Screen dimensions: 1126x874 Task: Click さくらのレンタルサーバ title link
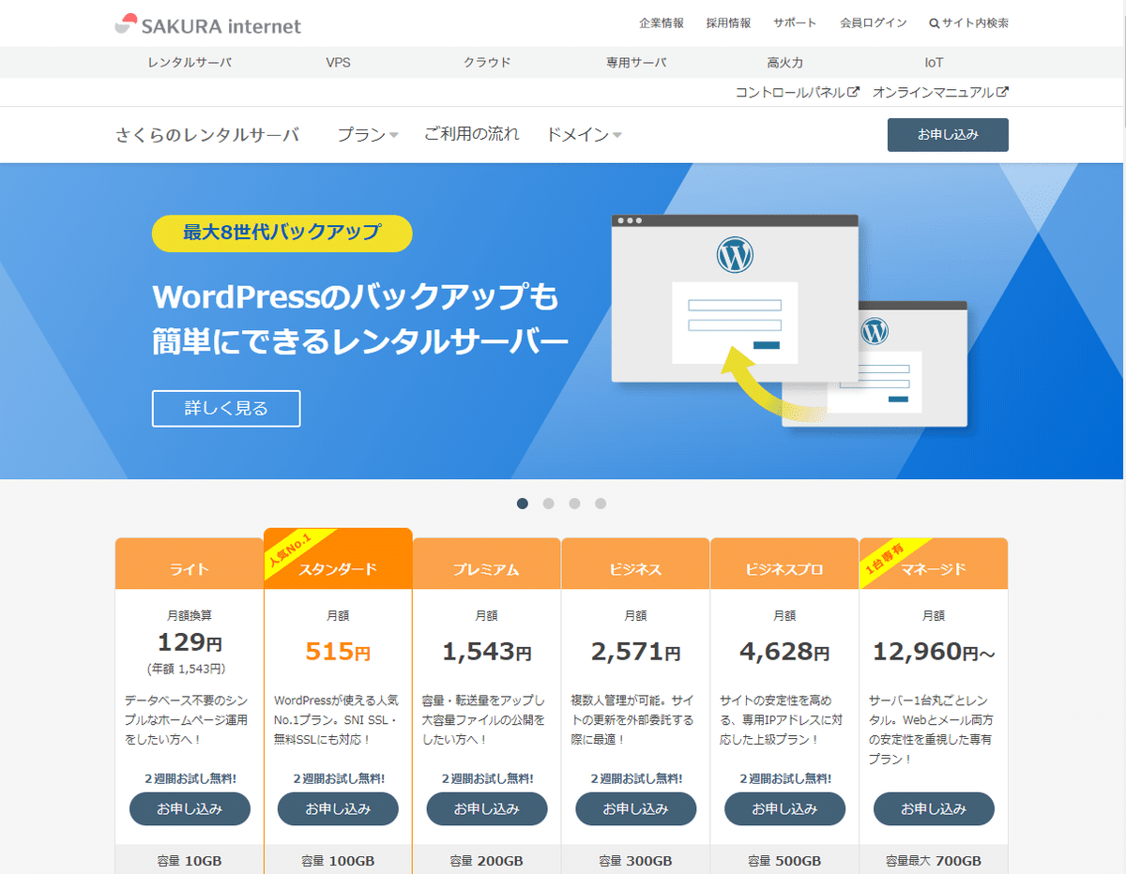207,135
